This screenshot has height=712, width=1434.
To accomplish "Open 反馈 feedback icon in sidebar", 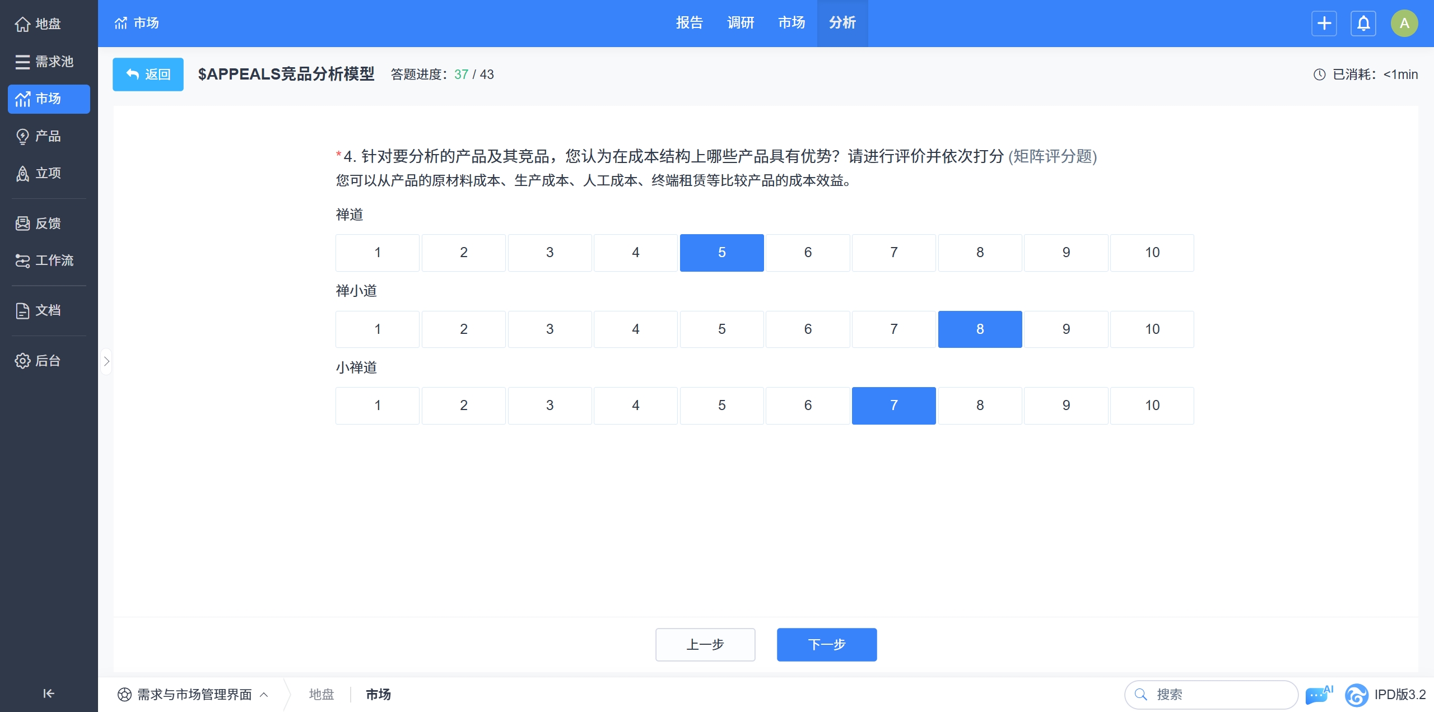I will 22,224.
